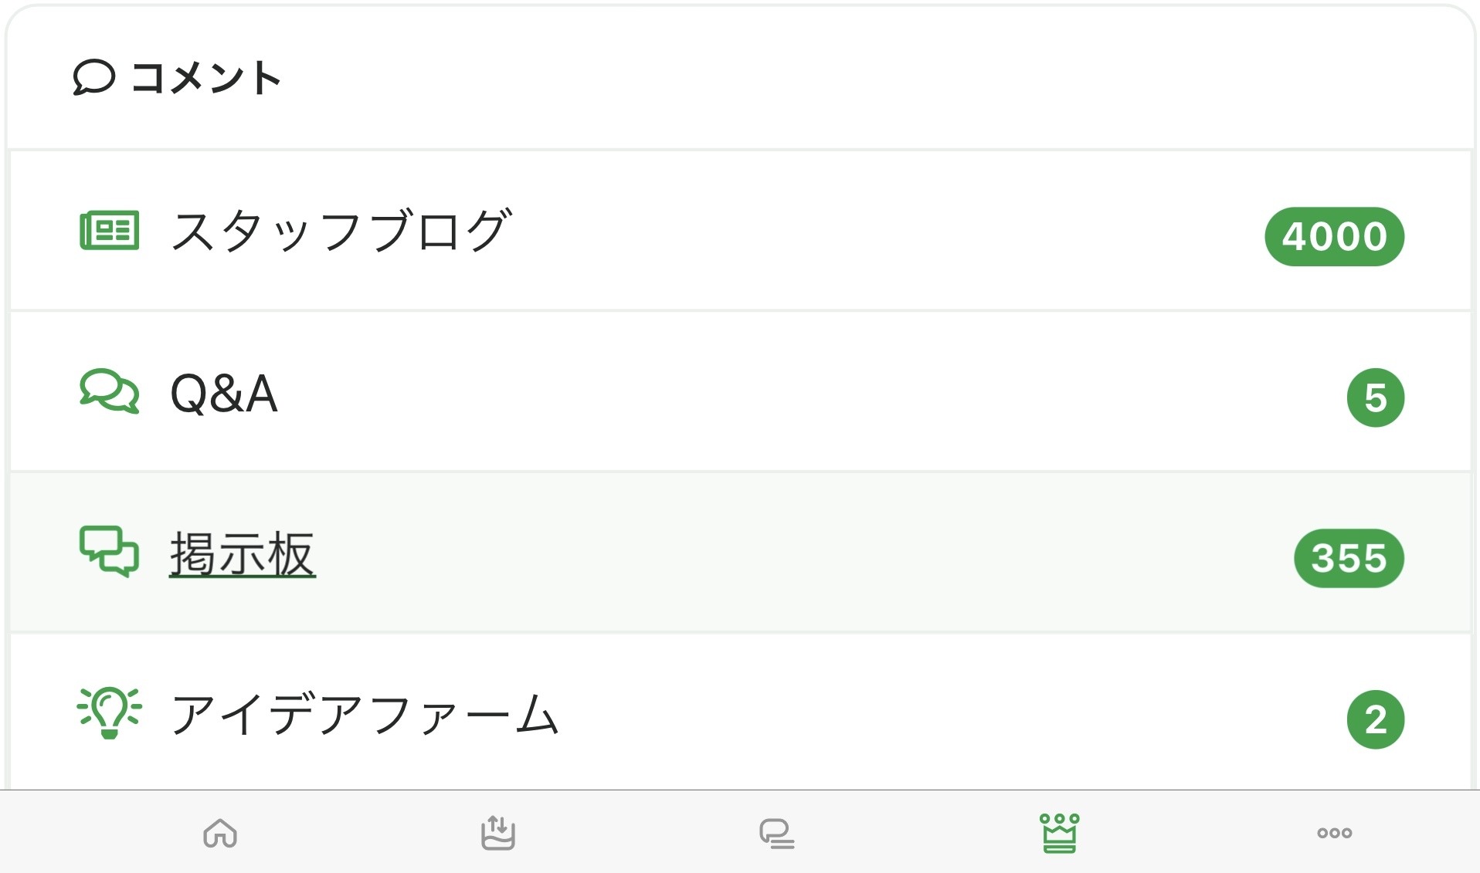The width and height of the screenshot is (1480, 873).
Task: Open the アイデアファーム link
Action: point(364,714)
